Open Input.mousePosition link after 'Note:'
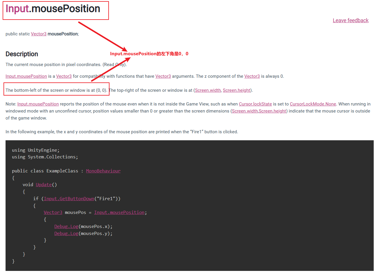Screen dimensions: 381x275 [38, 104]
